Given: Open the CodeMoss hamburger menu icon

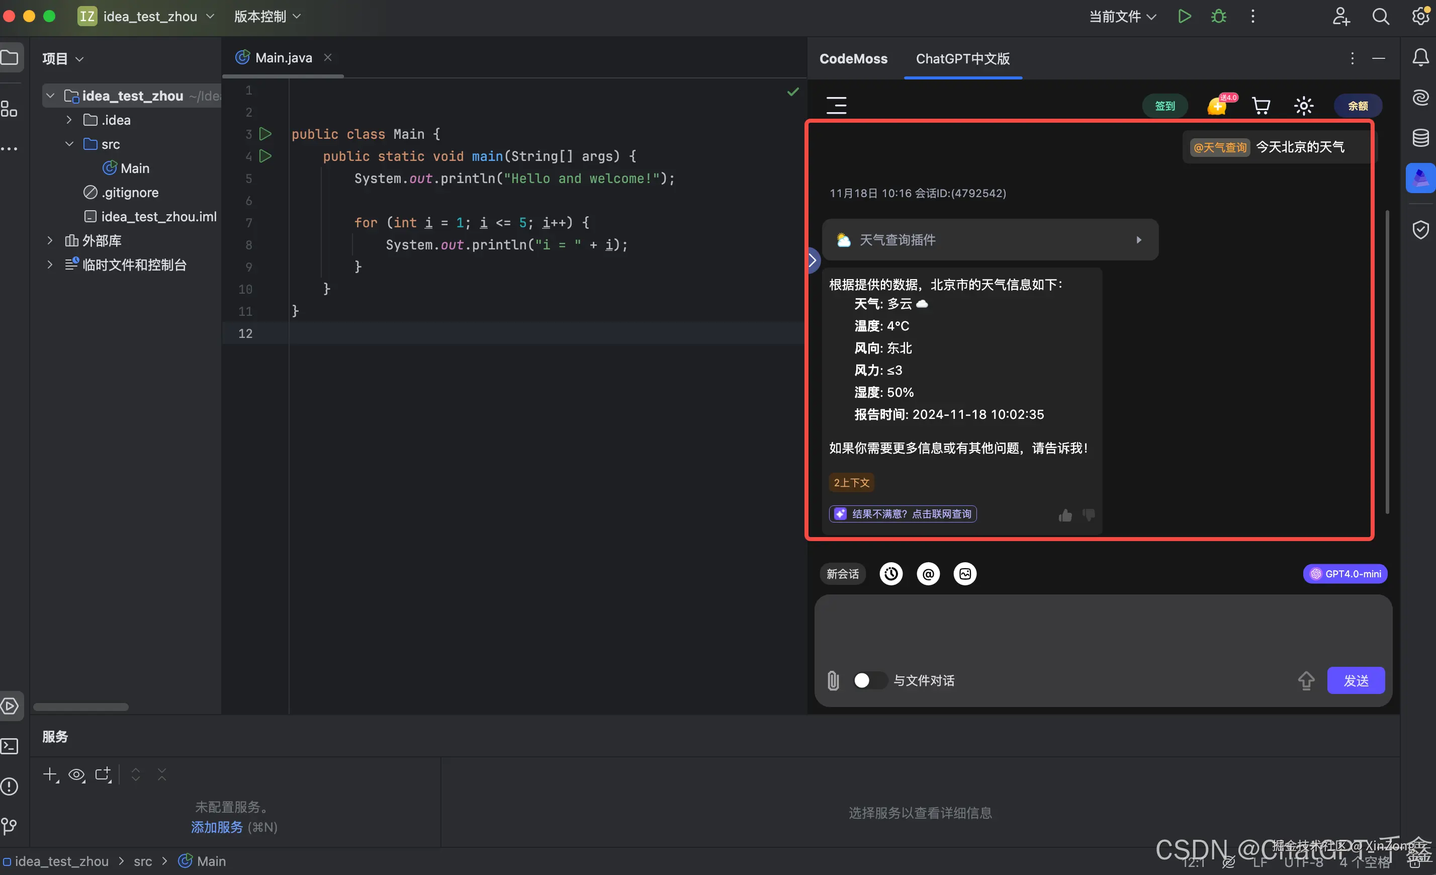Looking at the screenshot, I should tap(836, 105).
